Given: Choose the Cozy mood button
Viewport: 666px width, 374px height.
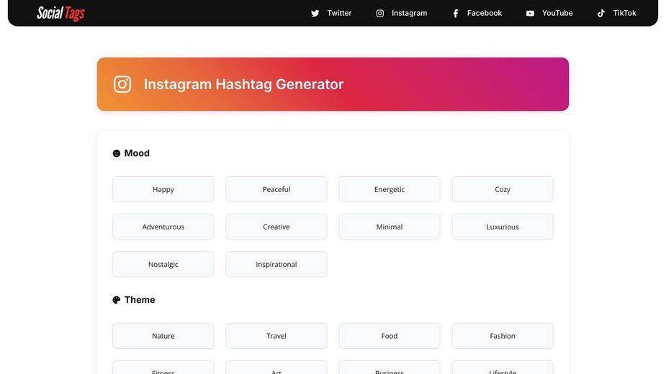Looking at the screenshot, I should [x=503, y=189].
